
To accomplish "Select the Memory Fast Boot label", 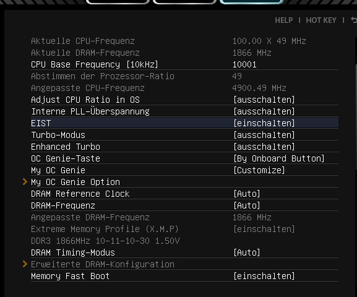I will click(x=71, y=276).
